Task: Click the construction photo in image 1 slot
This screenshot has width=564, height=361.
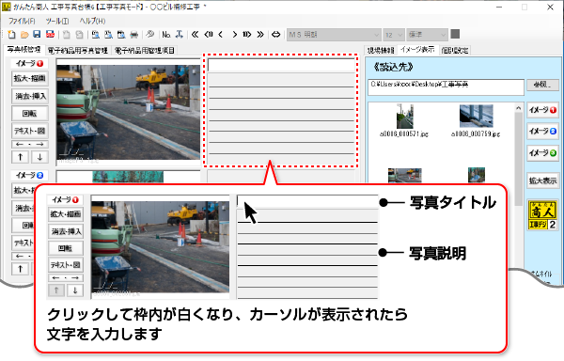Action: point(129,112)
